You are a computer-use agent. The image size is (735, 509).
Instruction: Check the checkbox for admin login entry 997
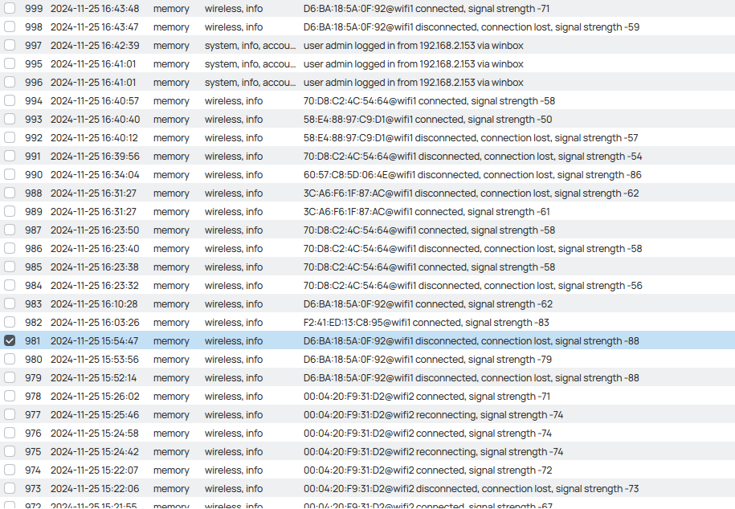(x=10, y=45)
